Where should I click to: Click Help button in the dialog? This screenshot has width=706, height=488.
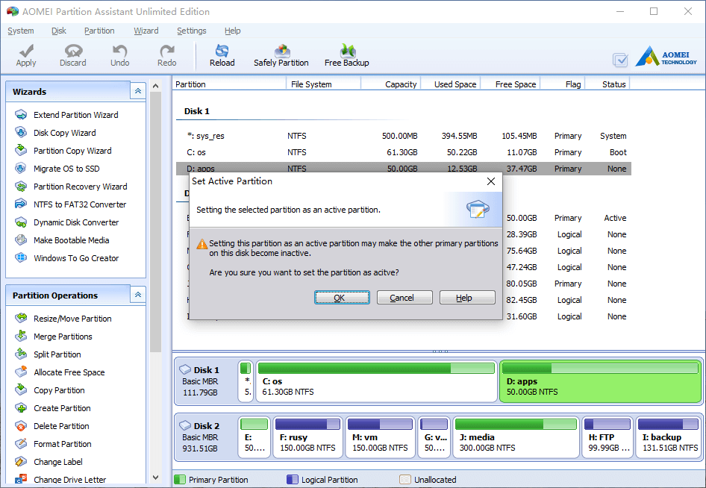(x=467, y=298)
